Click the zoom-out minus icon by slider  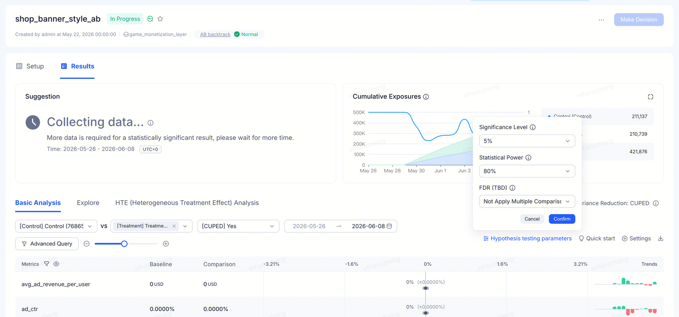click(x=86, y=244)
